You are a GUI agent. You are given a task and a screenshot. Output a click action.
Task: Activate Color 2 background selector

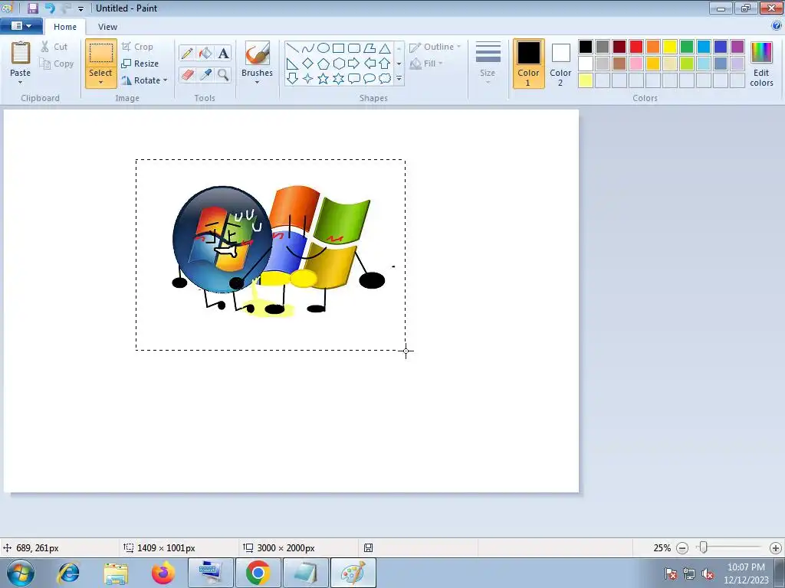click(x=560, y=64)
